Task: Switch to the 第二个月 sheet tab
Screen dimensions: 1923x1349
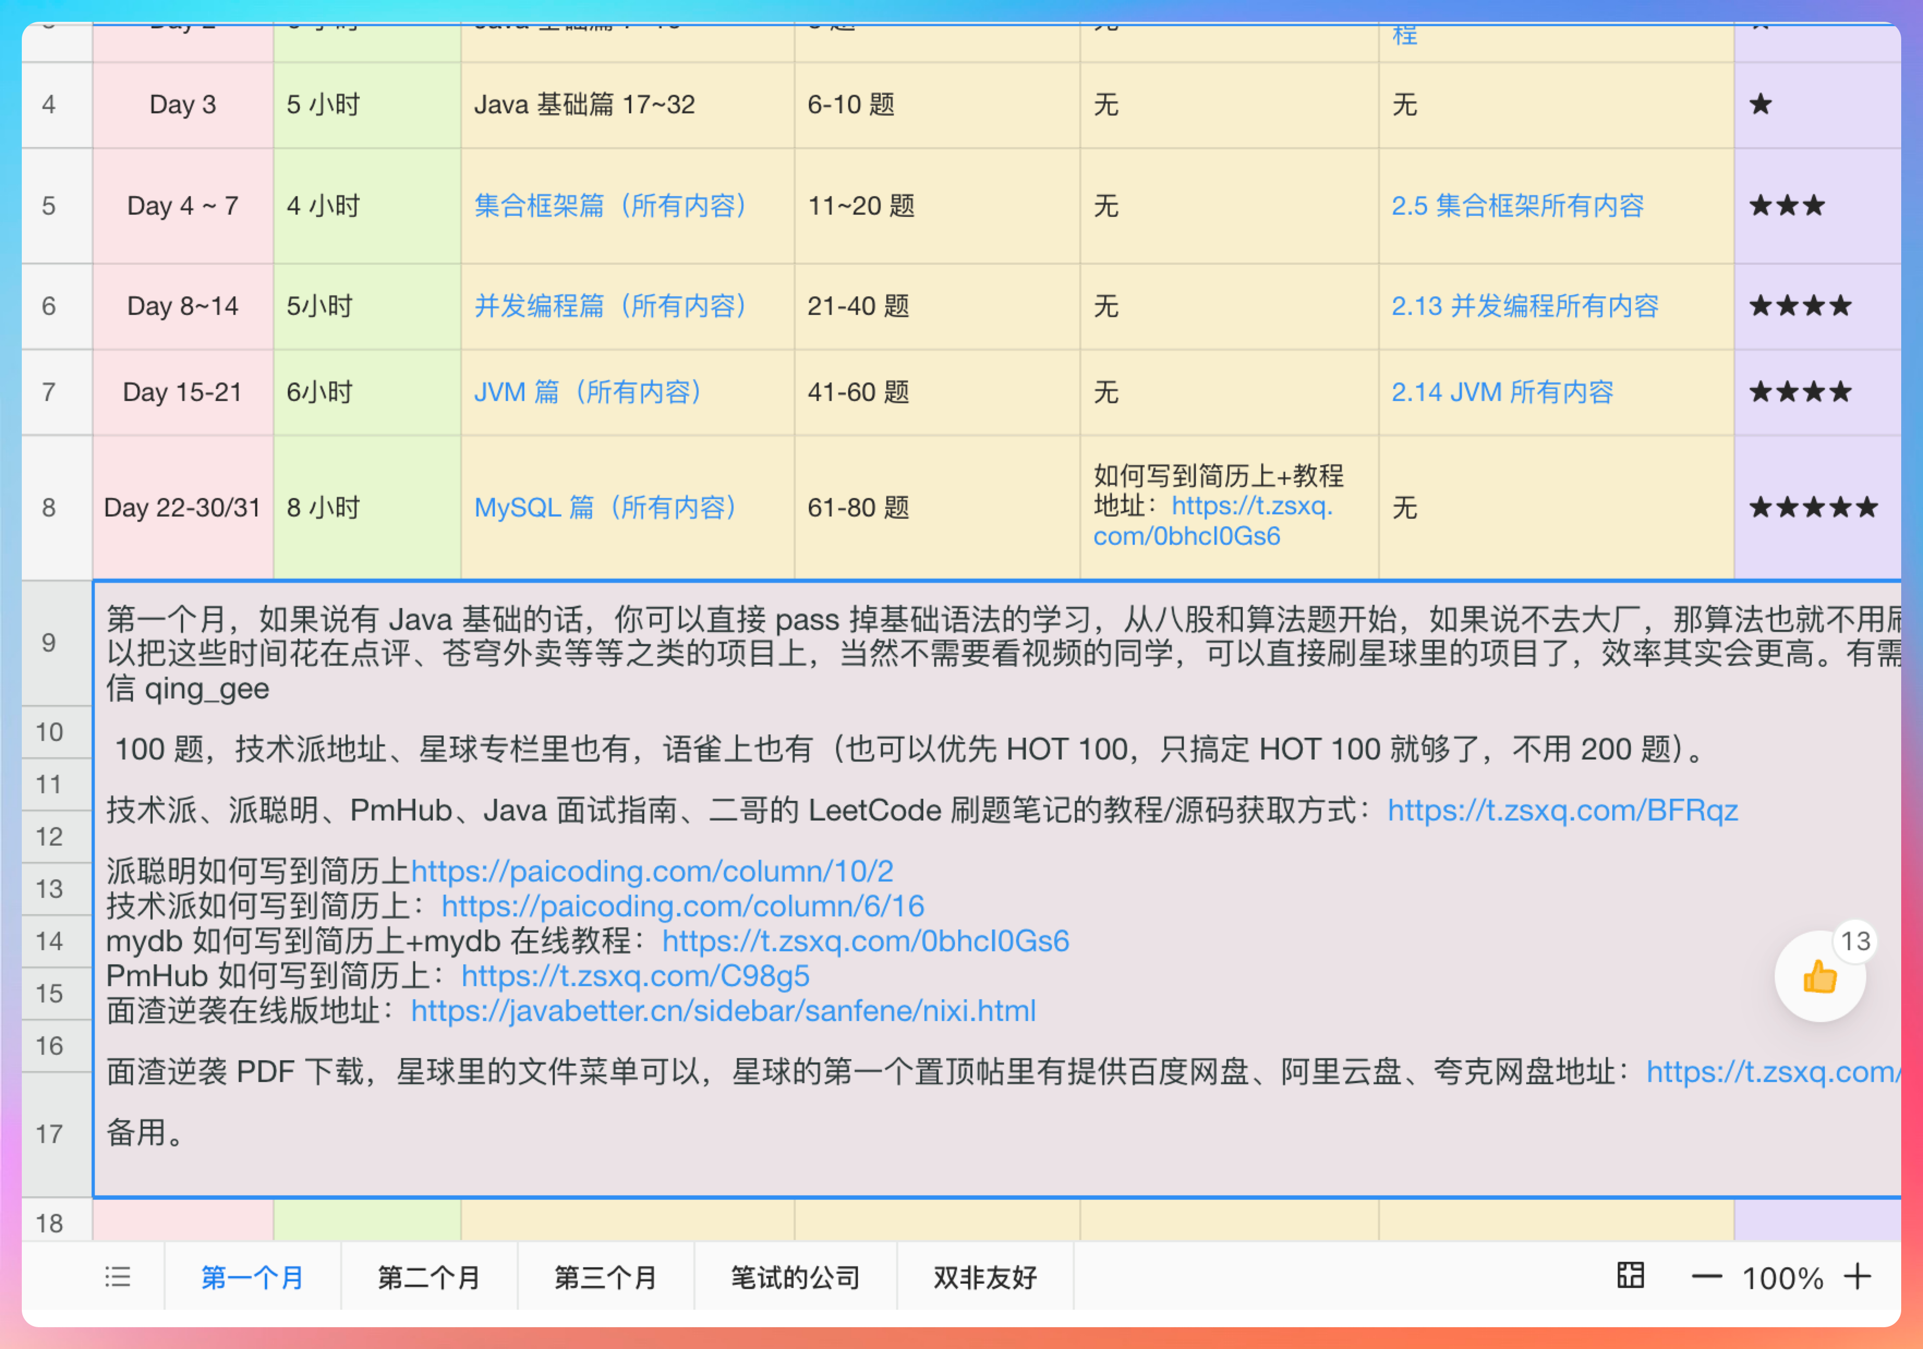Action: click(429, 1278)
